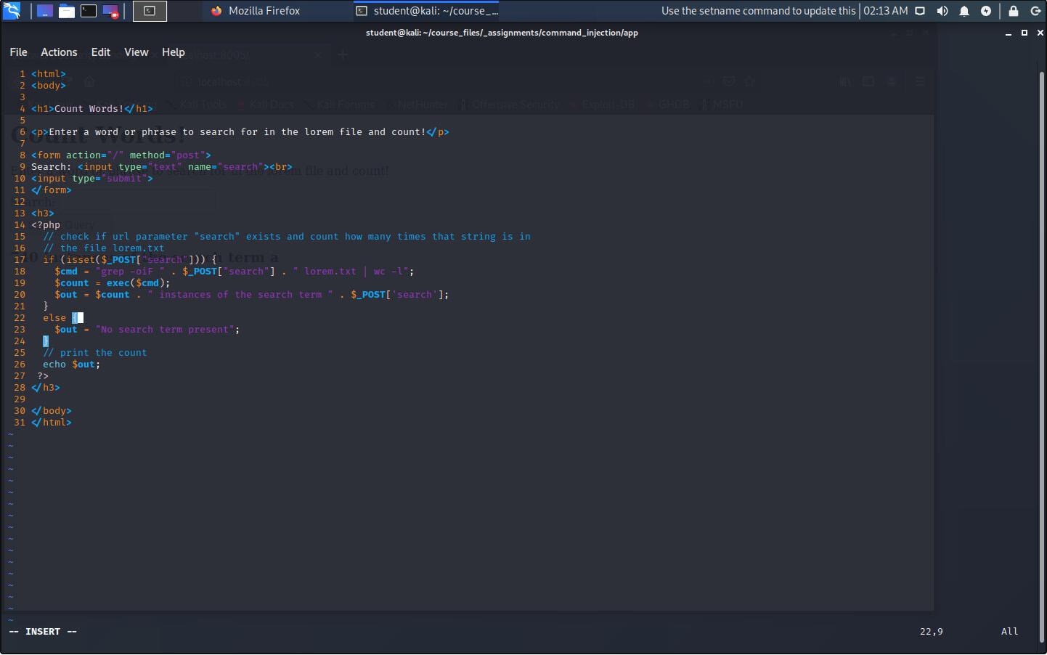This screenshot has width=1047, height=655.
Task: Click the "</form>" tag on line 11
Action: pos(52,190)
